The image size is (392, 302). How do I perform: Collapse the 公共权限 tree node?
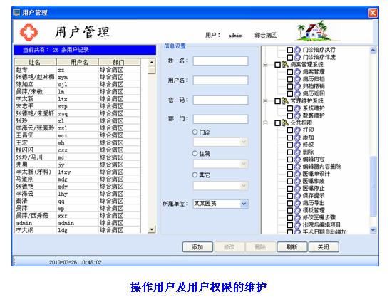pyautogui.click(x=265, y=123)
